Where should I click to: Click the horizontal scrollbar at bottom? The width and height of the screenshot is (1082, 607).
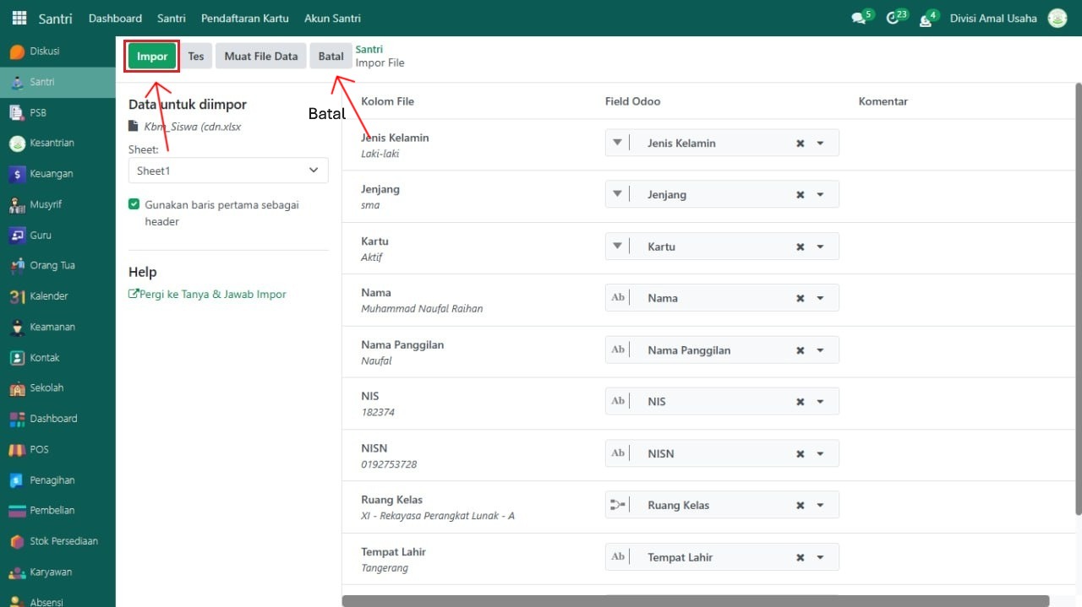tap(695, 601)
